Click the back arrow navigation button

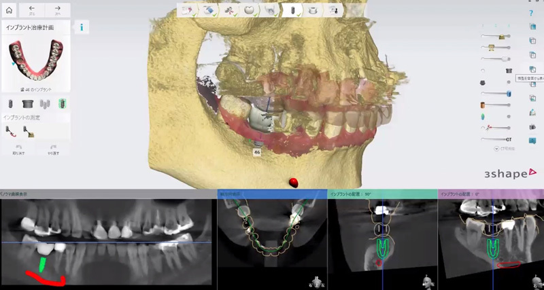click(31, 10)
